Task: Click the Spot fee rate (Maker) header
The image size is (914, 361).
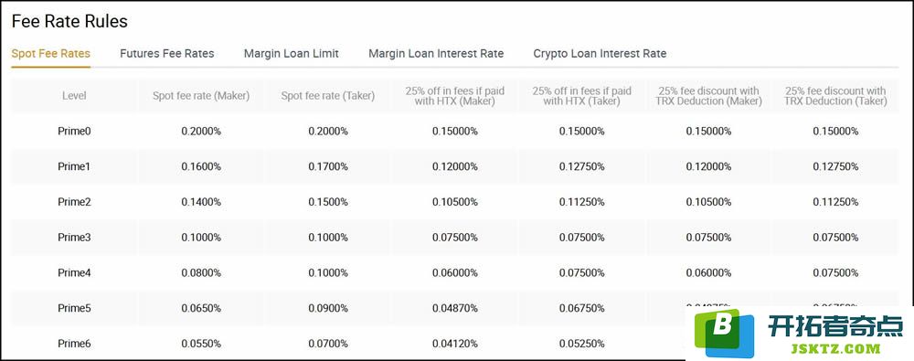Action: 201,96
